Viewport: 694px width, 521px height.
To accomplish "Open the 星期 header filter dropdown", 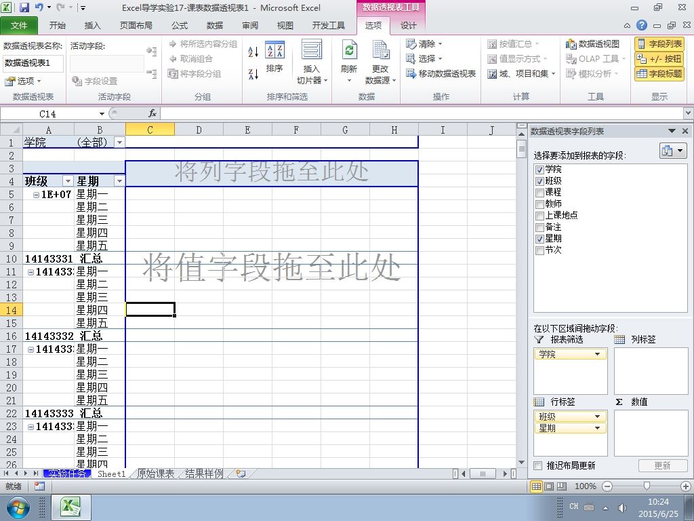I will pos(119,180).
